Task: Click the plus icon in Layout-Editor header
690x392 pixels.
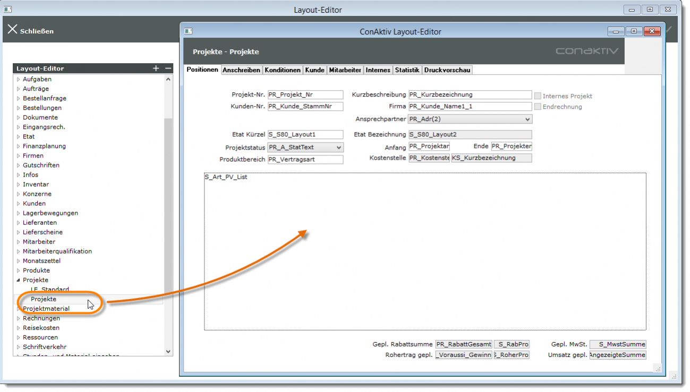Action: 156,68
